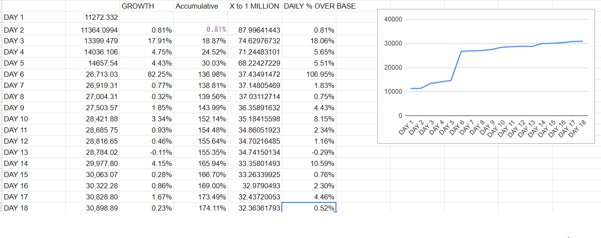Select cell containing 14657.54
The height and width of the screenshot is (238, 601).
[92, 63]
